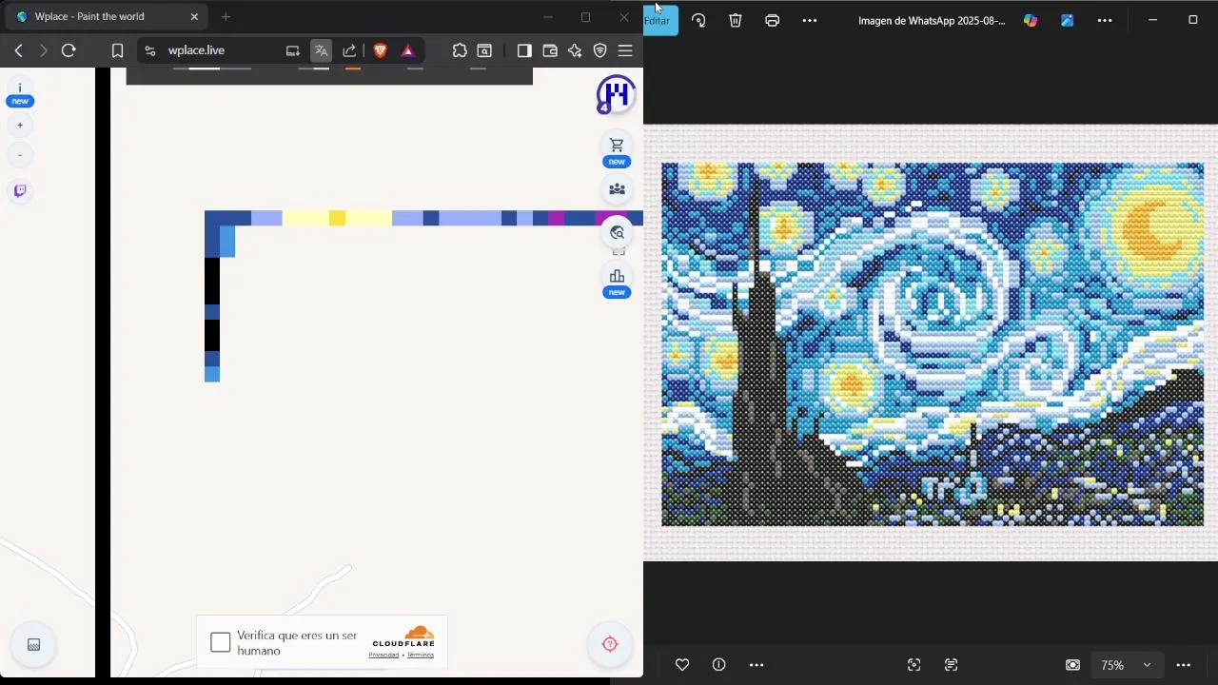Screen dimensions: 1218x685
Task: Open Copilot in the Photos toolbar
Action: coord(1031,20)
